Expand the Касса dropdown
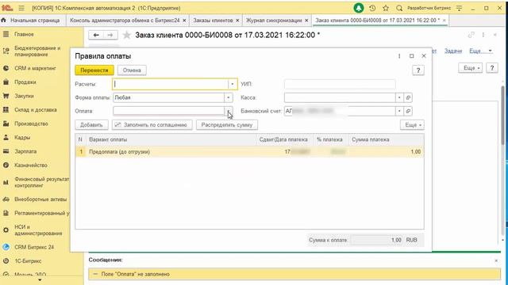The height and width of the screenshot is (285, 508). tap(399, 97)
